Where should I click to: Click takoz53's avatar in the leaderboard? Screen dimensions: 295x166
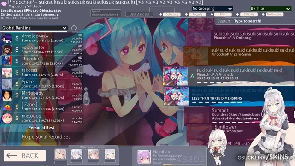click(x=7, y=73)
